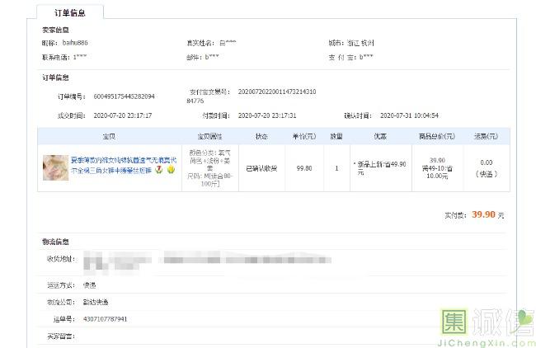Click the 已确认收货 status cell

pos(261,167)
